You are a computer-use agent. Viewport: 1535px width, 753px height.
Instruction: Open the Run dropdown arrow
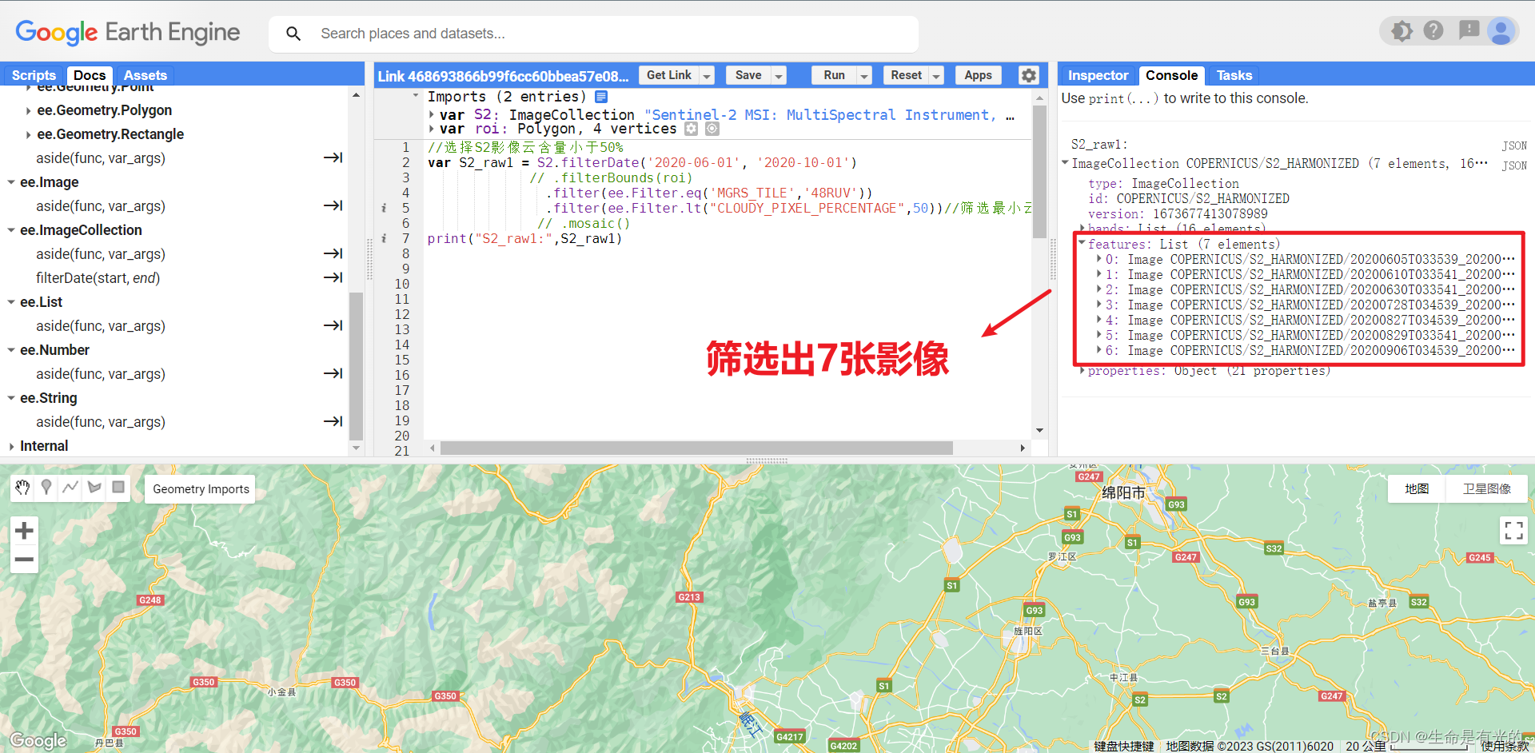864,75
